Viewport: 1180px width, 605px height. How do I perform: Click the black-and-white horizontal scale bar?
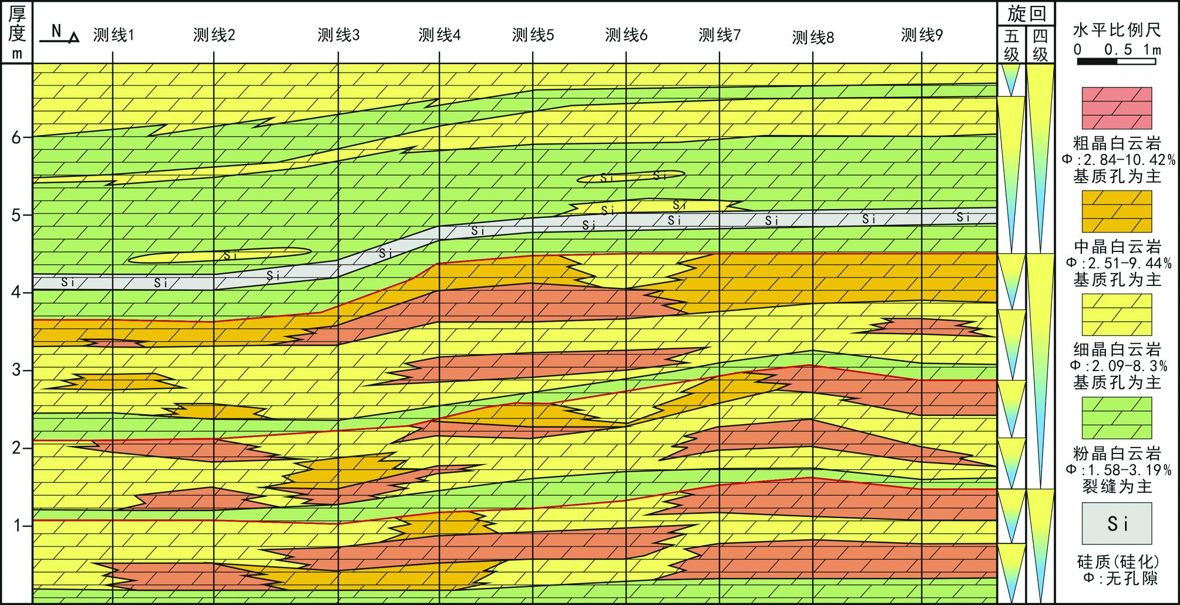point(1116,61)
